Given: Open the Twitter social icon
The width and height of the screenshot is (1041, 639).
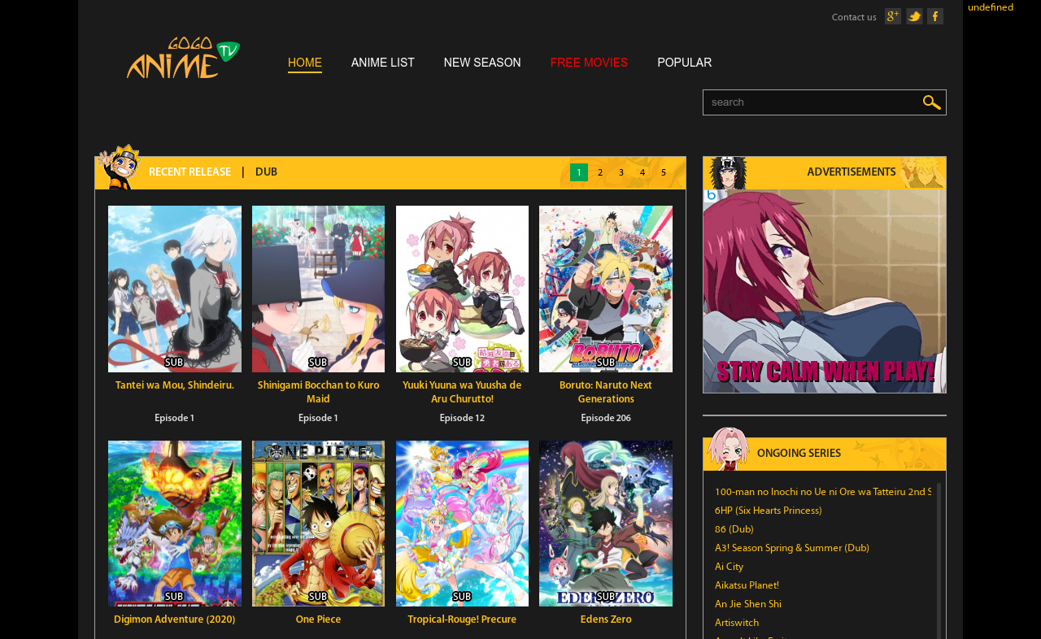Looking at the screenshot, I should [x=914, y=16].
